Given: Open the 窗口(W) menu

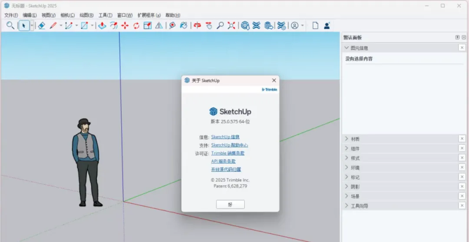Looking at the screenshot, I should [x=125, y=15].
